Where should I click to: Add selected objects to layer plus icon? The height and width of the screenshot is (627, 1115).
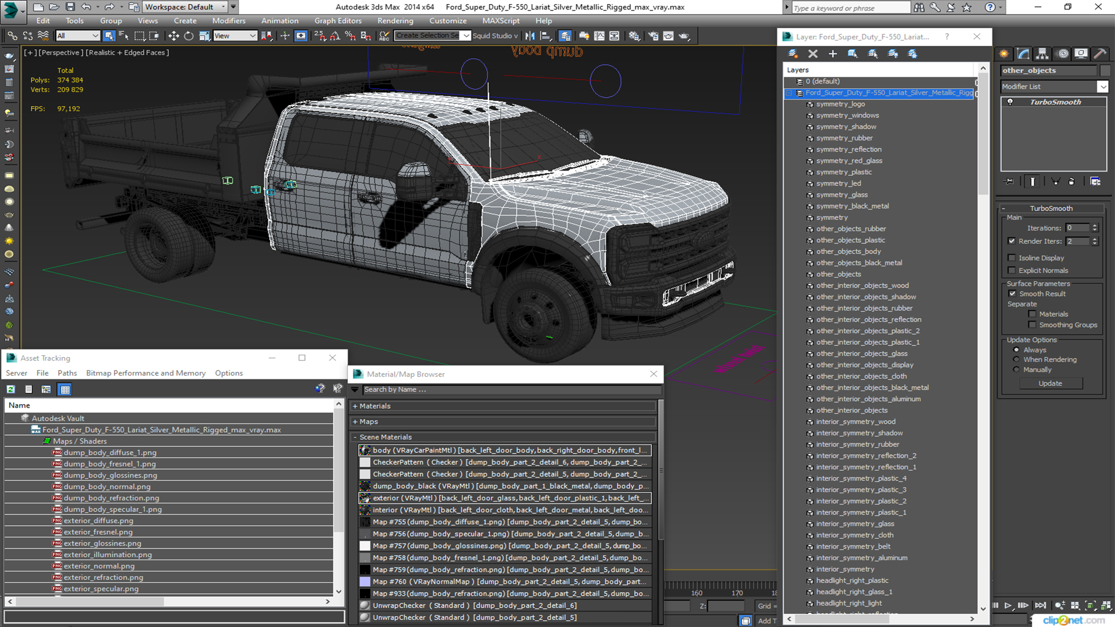coord(833,53)
